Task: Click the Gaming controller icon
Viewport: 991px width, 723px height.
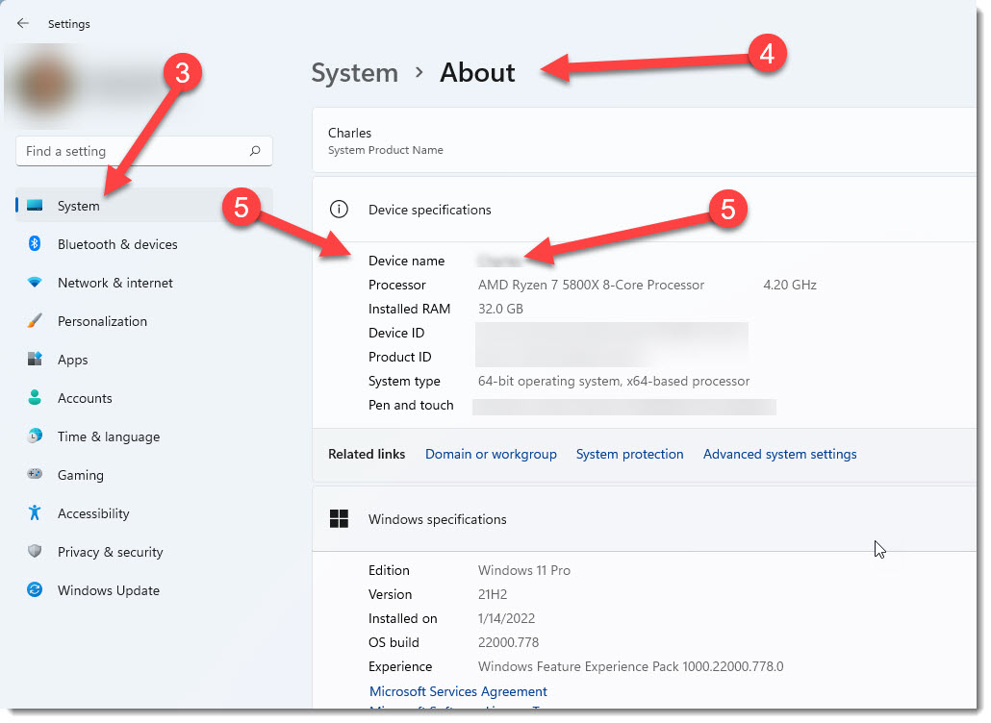Action: click(x=35, y=475)
